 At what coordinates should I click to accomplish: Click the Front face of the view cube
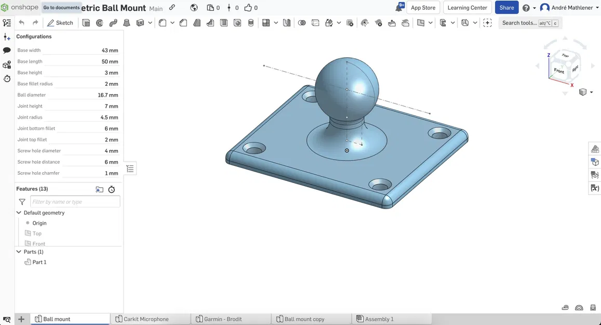click(x=559, y=70)
